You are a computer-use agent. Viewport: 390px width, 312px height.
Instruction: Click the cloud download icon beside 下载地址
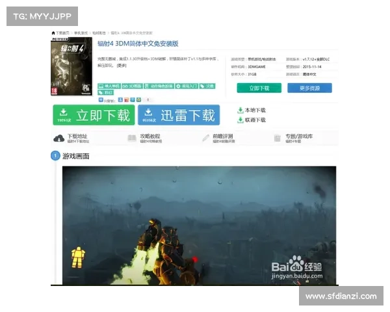[59, 138]
